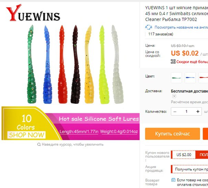Click the Yuewins brand logo
The width and height of the screenshot is (208, 188).
pos(33,13)
